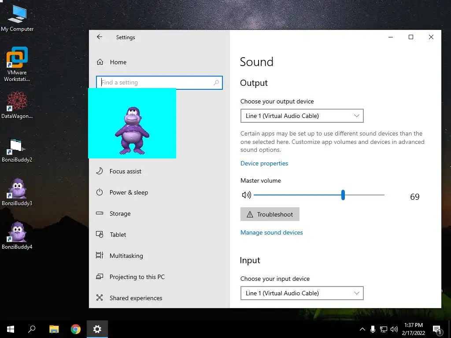Launch Google Chrome from taskbar
Screen dimensions: 451x338
(x=76, y=329)
